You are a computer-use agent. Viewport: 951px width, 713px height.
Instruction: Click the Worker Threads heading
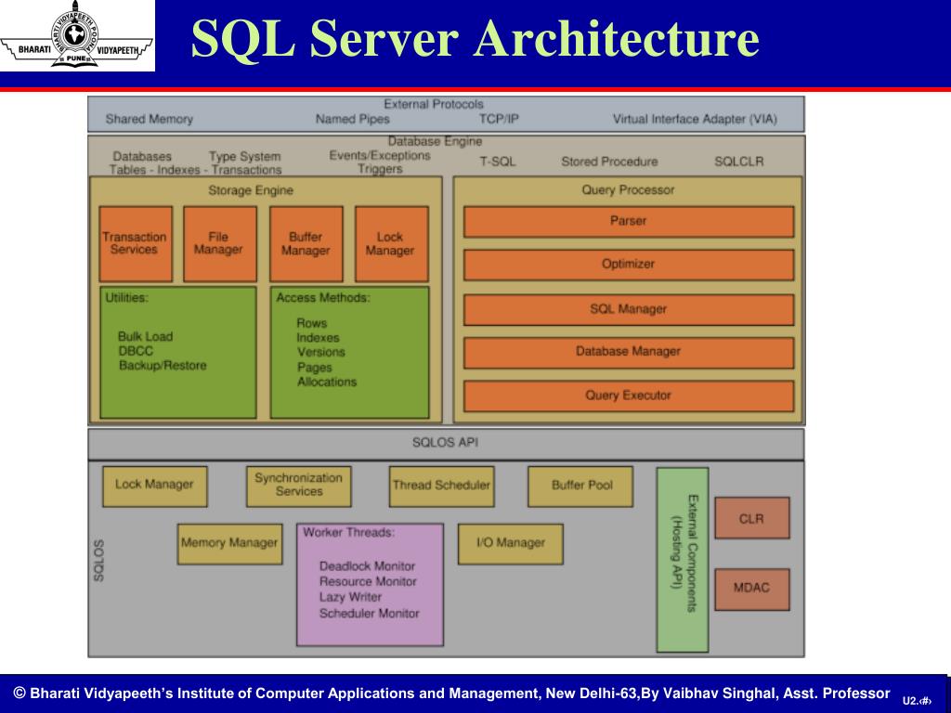click(349, 532)
